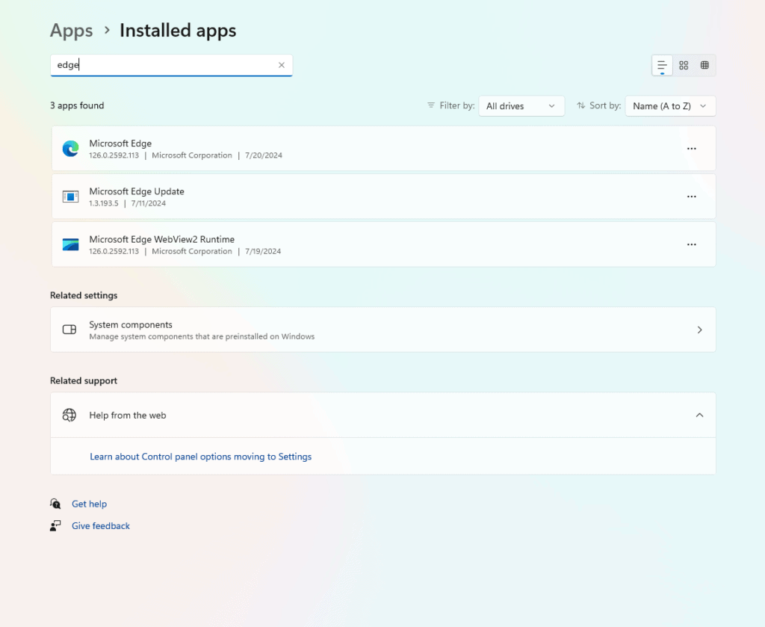This screenshot has height=627, width=765.
Task: Click the Filter by label
Action: tap(457, 105)
